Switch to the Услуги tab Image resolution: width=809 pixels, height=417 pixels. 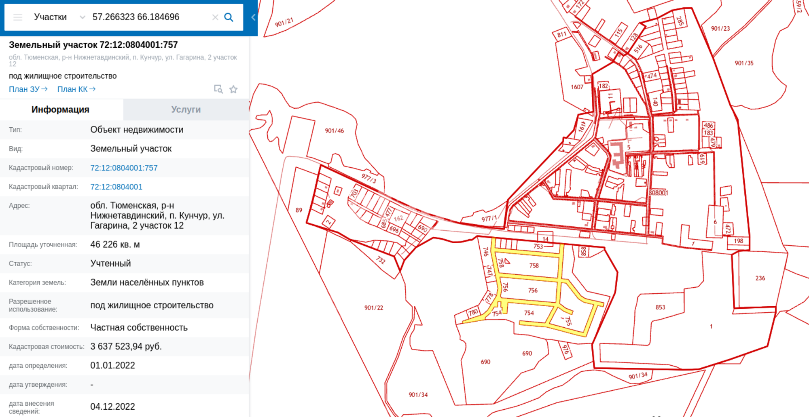(186, 110)
